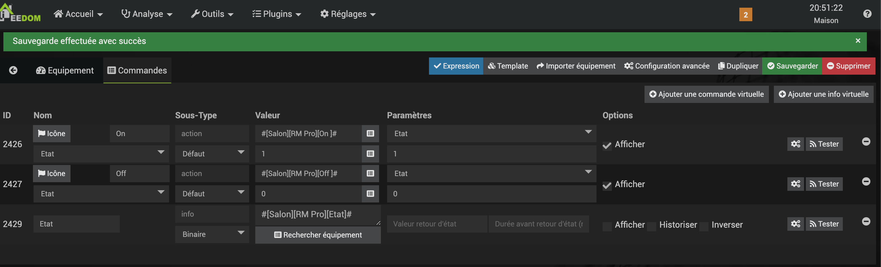Open the gears configuration for command 2429
Screen dimensions: 881x267
point(795,224)
